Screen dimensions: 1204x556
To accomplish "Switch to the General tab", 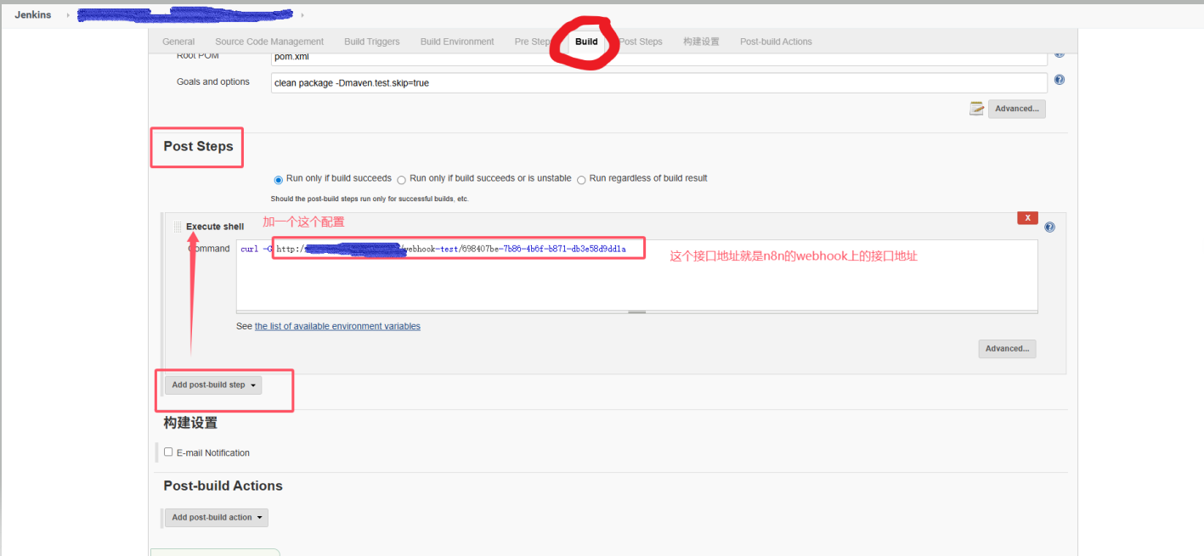I will coord(178,42).
